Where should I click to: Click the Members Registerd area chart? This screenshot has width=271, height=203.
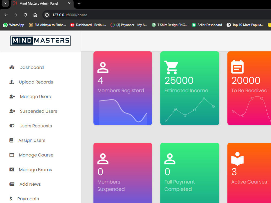123,112
